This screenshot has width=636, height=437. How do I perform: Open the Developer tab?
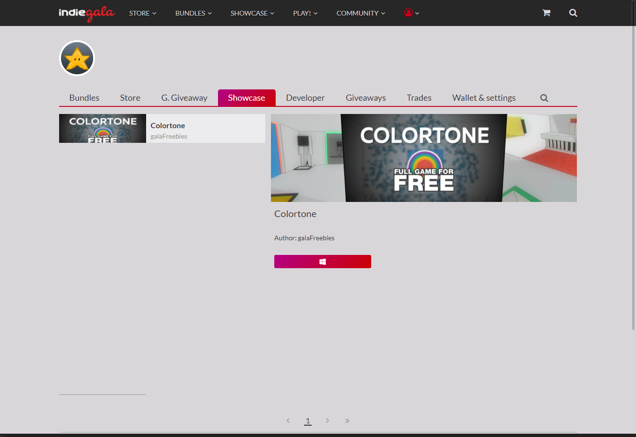(x=305, y=98)
